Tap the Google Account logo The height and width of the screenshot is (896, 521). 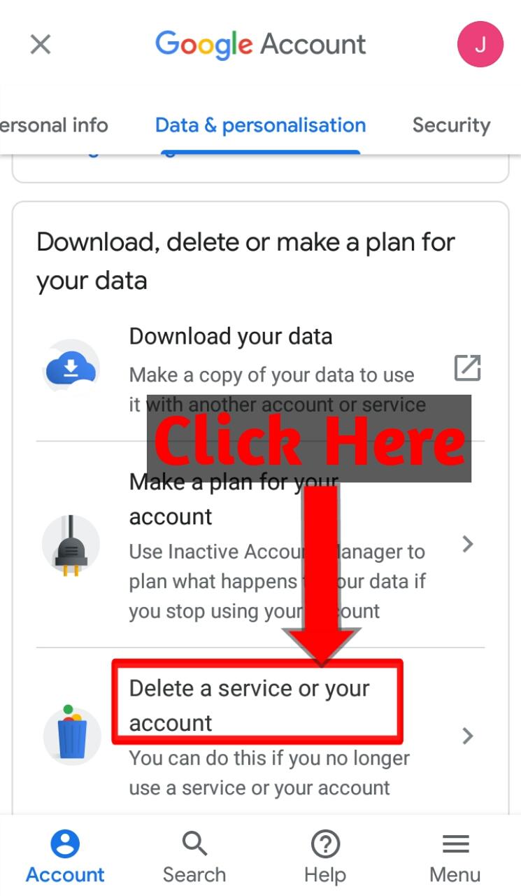coord(261,44)
